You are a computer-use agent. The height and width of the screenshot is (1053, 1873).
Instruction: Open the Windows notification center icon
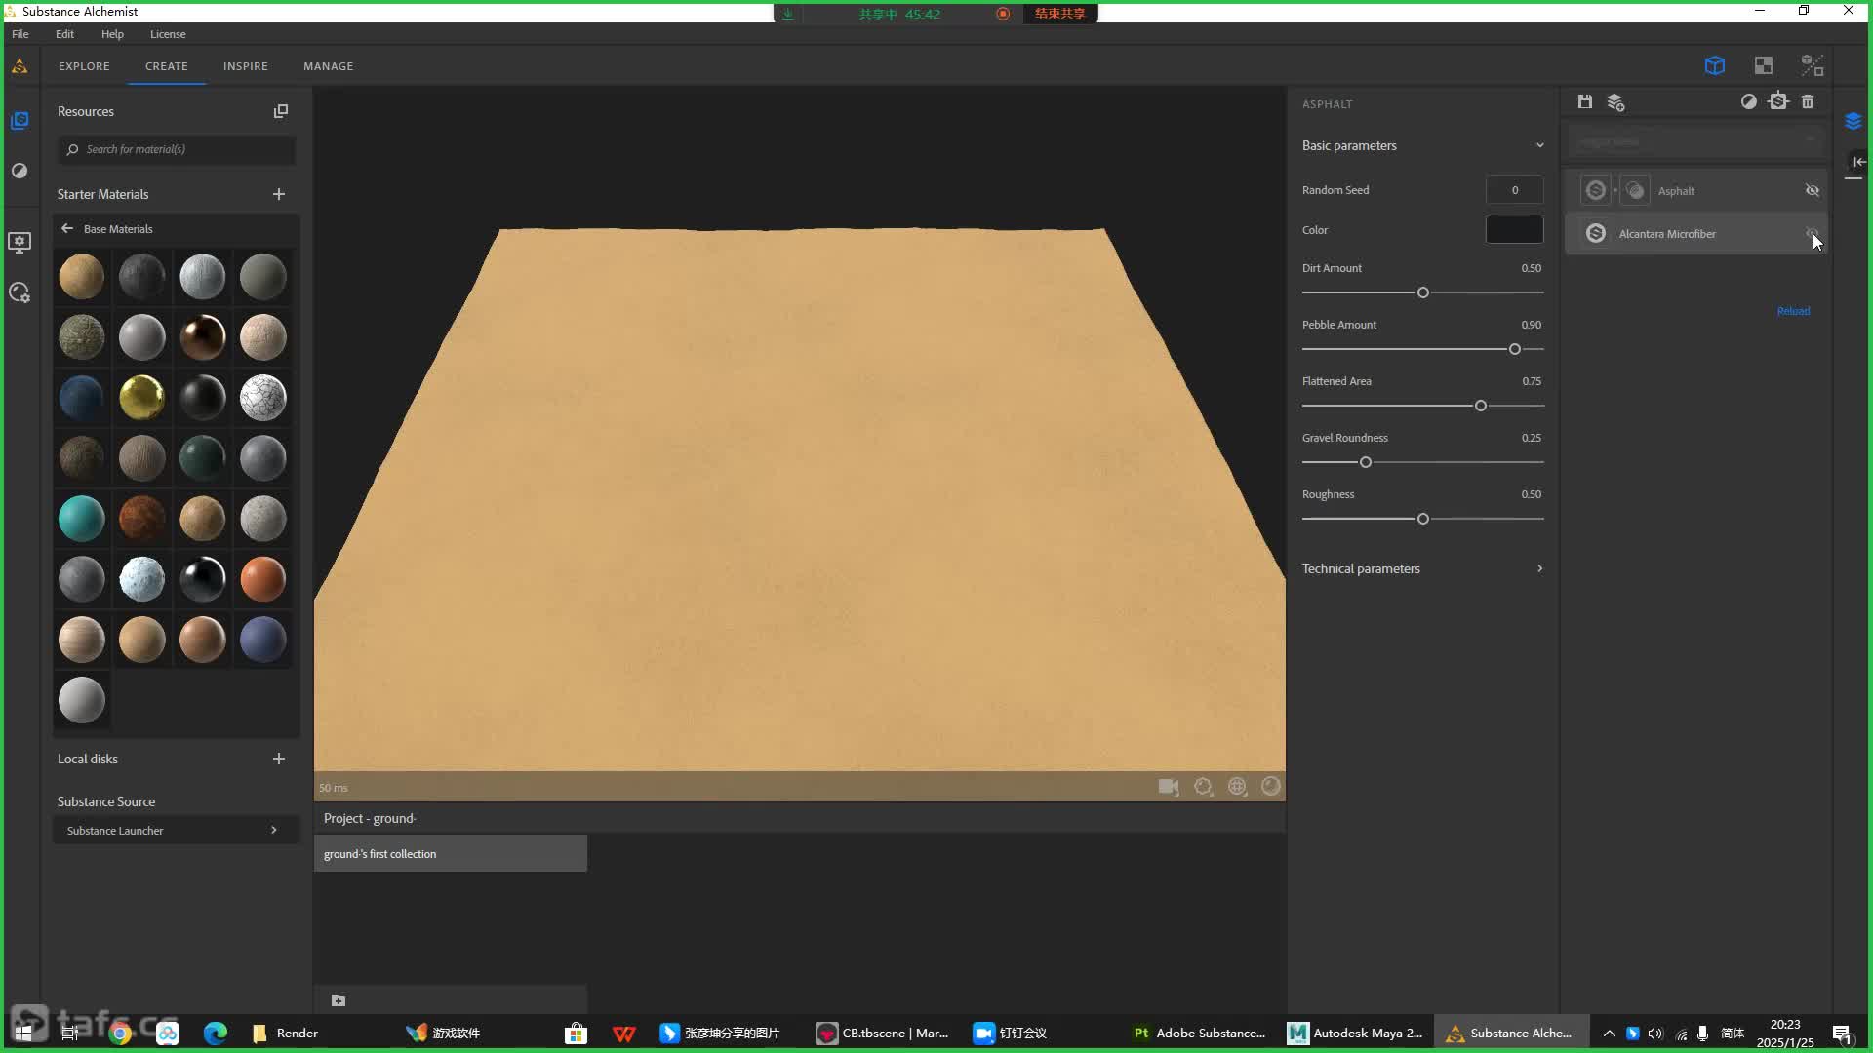pos(1842,1033)
